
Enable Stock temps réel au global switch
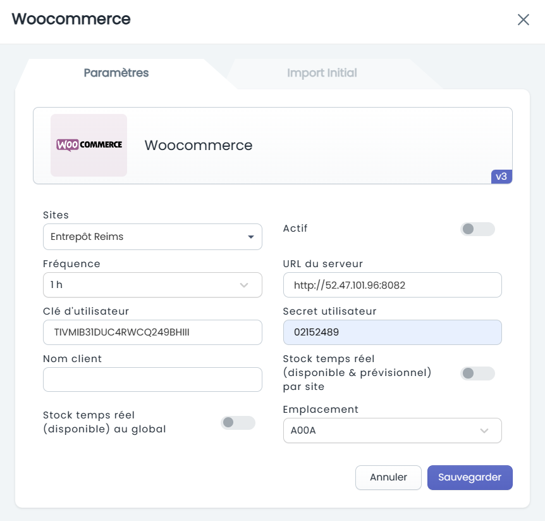[x=238, y=422]
